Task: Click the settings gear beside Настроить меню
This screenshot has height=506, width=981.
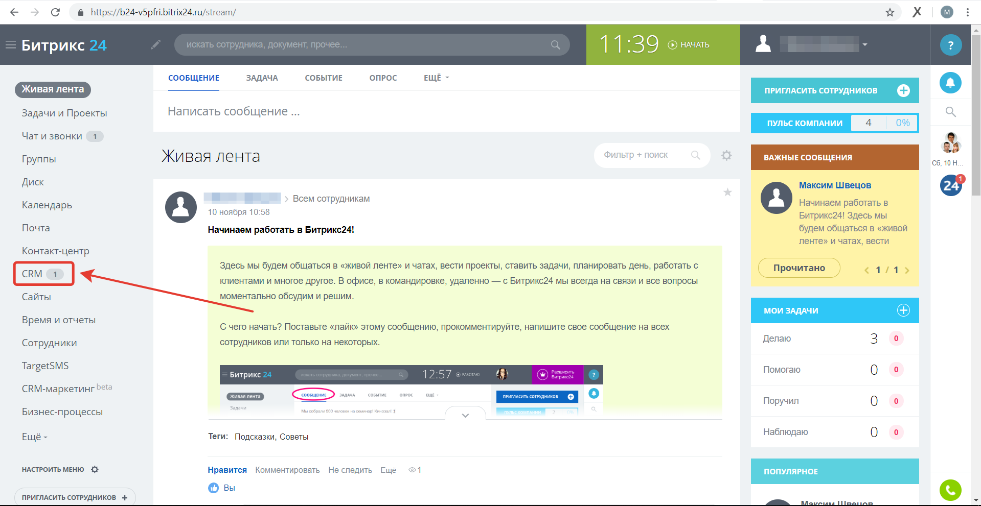Action: click(95, 469)
